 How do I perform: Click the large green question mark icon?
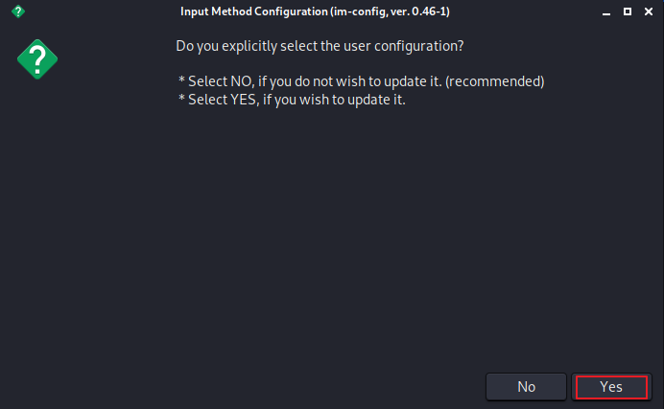pos(37,59)
